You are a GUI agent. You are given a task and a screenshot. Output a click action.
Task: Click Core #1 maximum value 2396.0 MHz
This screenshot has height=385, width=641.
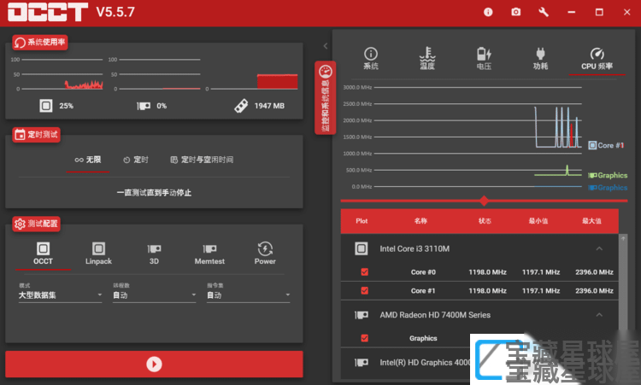click(x=594, y=291)
